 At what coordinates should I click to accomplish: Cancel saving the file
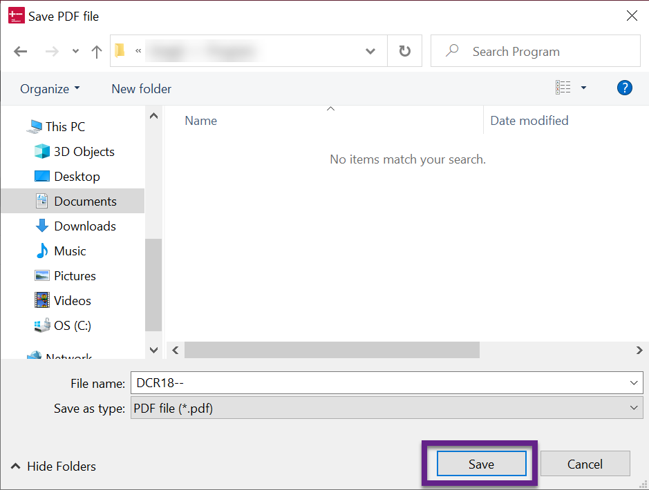[585, 463]
